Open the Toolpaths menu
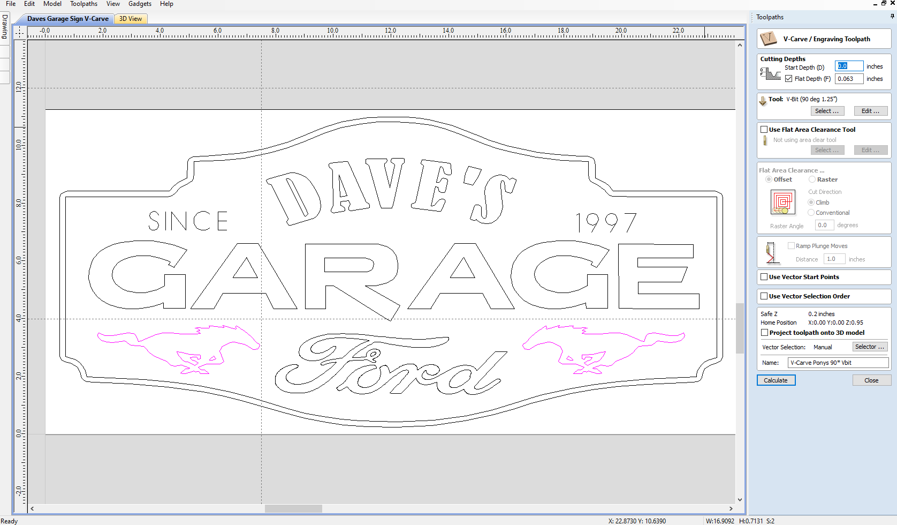The image size is (897, 525). [x=84, y=4]
